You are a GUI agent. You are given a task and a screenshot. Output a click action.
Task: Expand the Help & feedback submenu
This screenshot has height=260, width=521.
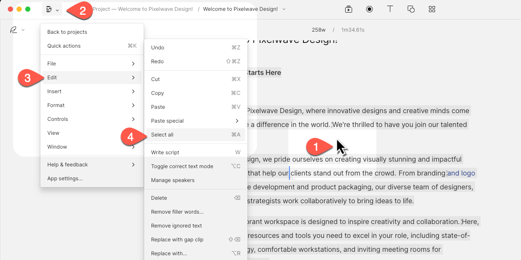92,165
